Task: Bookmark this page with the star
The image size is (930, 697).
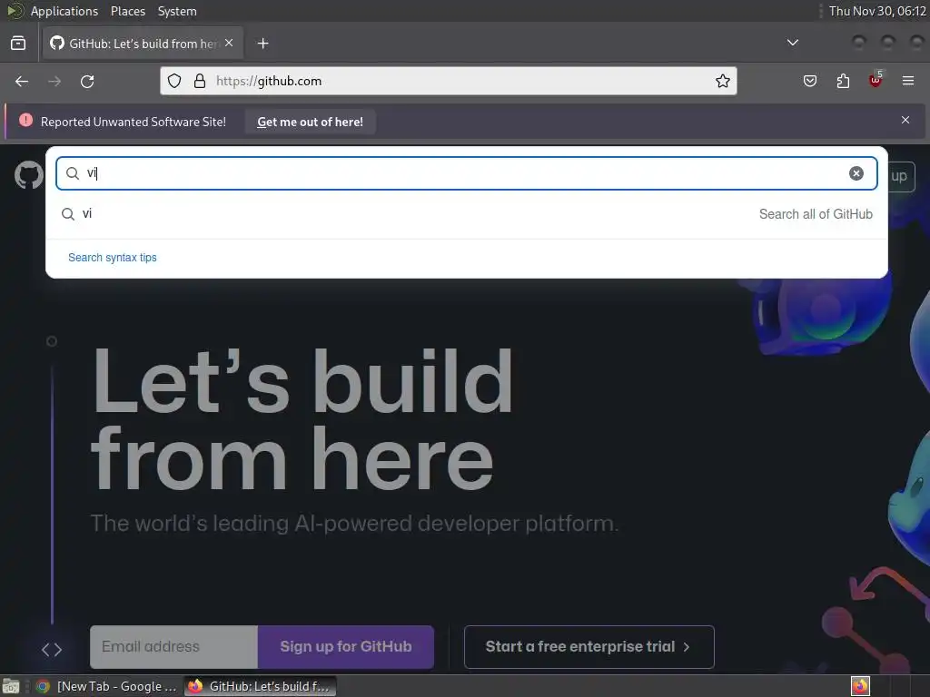Action: pyautogui.click(x=722, y=81)
